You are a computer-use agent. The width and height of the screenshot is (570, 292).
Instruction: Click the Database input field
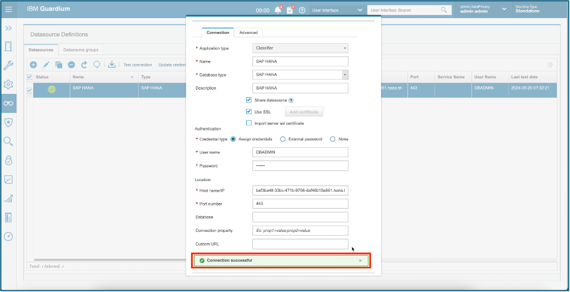point(300,217)
